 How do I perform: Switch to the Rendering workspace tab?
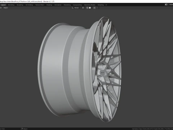(x=67, y=5)
